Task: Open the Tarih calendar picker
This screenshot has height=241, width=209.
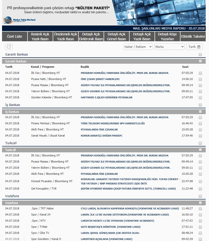Action: [x=194, y=47]
